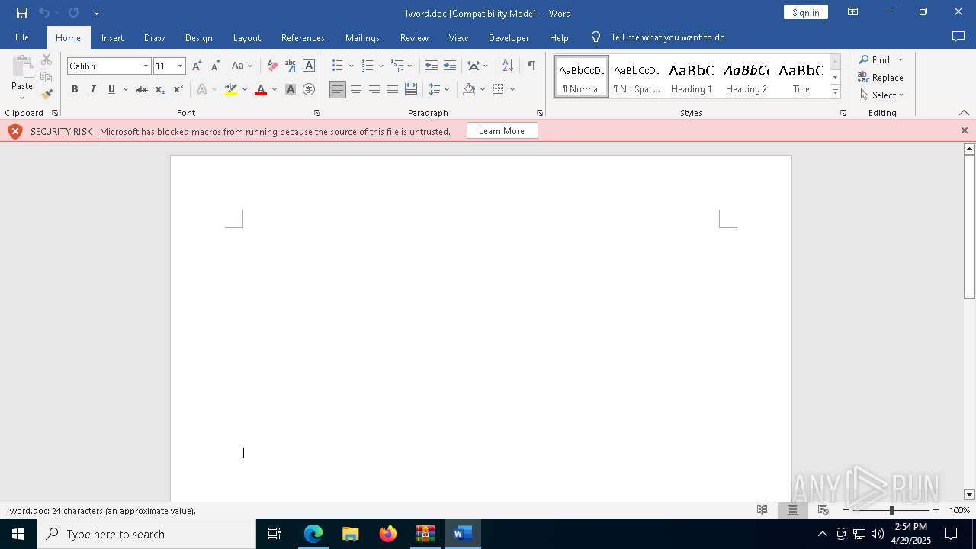Viewport: 976px width, 549px height.
Task: Apply the Heading 1 style
Action: 692,77
